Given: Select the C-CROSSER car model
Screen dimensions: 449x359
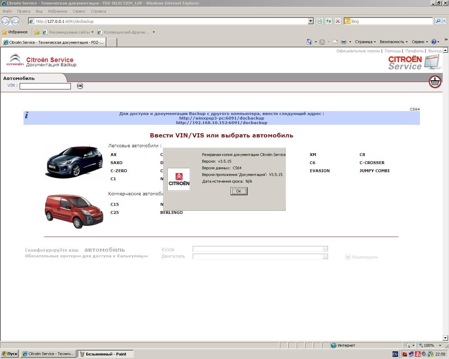Looking at the screenshot, I should (x=372, y=163).
